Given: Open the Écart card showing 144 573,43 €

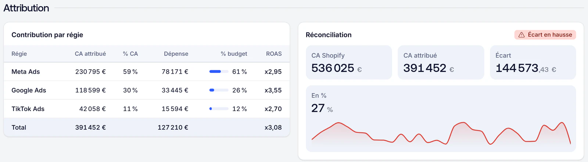Looking at the screenshot, I should 533,62.
